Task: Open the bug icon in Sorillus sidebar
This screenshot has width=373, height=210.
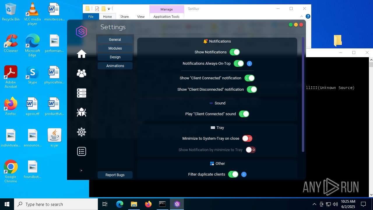Action: tap(82, 112)
